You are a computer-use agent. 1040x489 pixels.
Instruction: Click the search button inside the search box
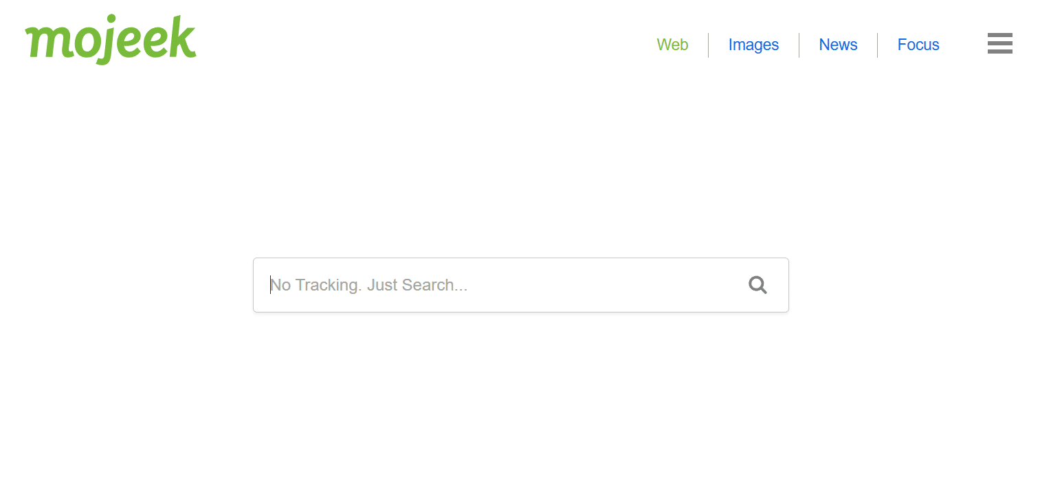[757, 285]
